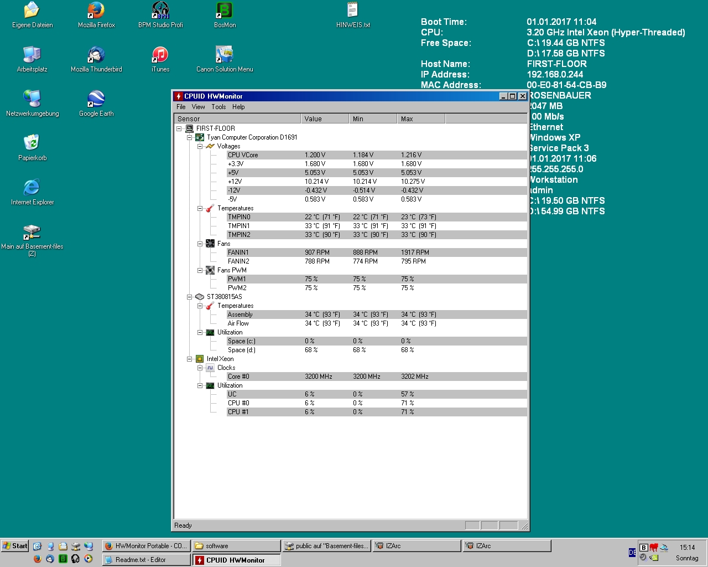708x567 pixels.
Task: Select the Space (d:) utilization row
Action: [377, 350]
